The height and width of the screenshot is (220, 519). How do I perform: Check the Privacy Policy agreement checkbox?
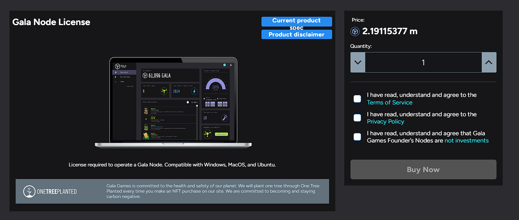click(x=357, y=118)
